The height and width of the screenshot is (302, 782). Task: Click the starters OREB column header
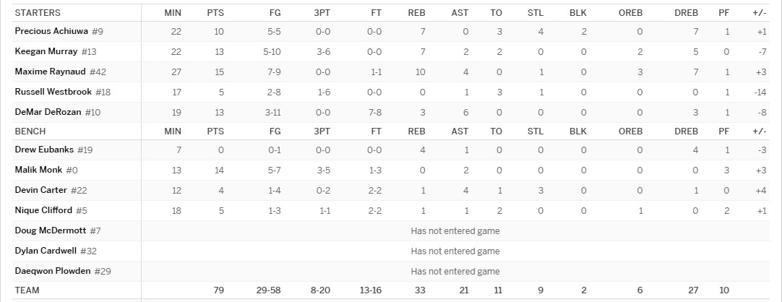point(630,13)
